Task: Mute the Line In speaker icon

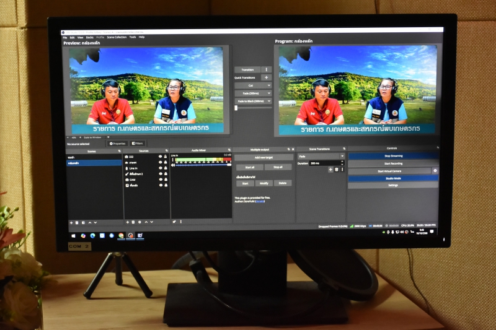Action: coord(174,165)
